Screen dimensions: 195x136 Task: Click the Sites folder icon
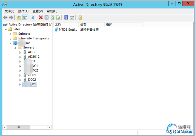click(x=10, y=29)
